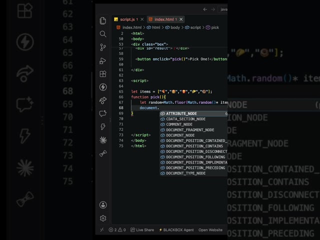Click the Go Forward arrow in title bar
The width and height of the screenshot is (320, 240).
pos(212,9)
